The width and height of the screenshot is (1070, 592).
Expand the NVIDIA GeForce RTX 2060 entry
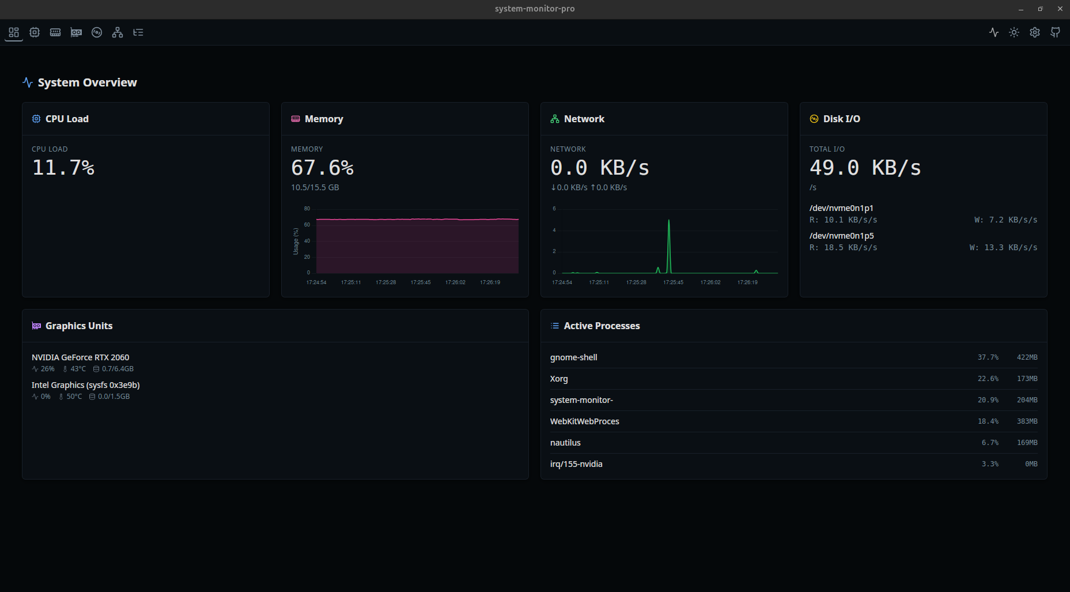[x=80, y=357]
